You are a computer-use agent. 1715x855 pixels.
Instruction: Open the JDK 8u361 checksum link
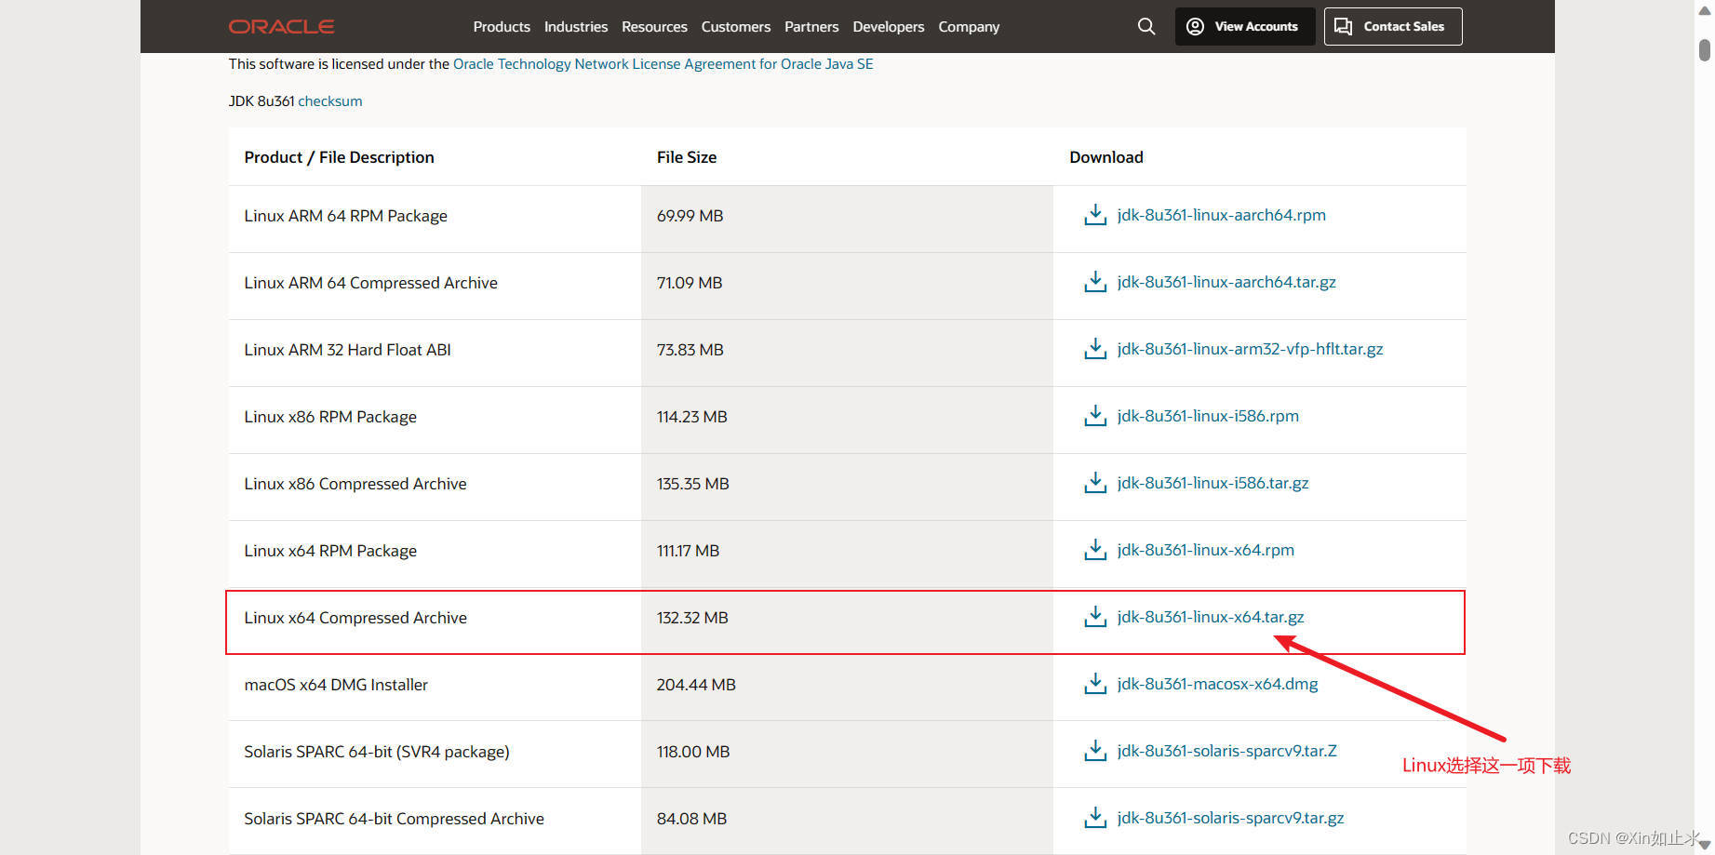330,101
